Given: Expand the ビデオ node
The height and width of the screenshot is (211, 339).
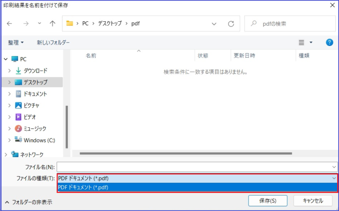Looking at the screenshot, I should pos(9,117).
